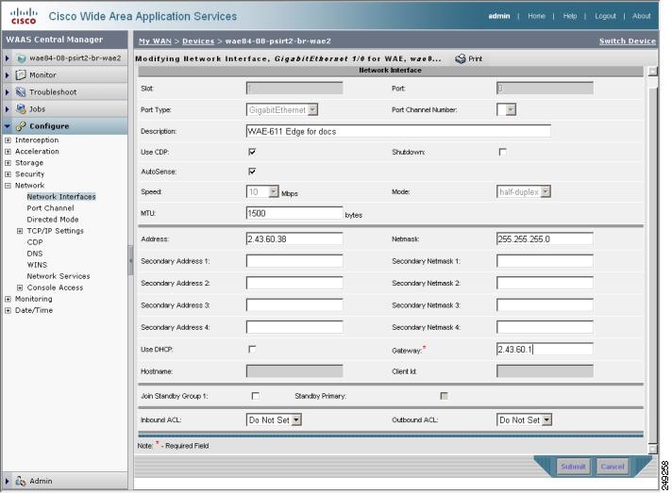Collapse the Network tree node
Screen dimensions: 672x493
(8, 186)
